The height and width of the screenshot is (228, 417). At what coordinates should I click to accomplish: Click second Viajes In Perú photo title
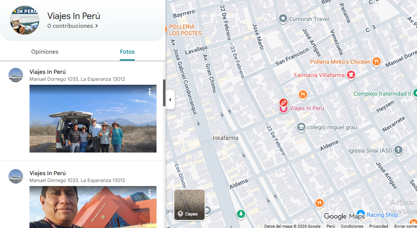(x=48, y=174)
